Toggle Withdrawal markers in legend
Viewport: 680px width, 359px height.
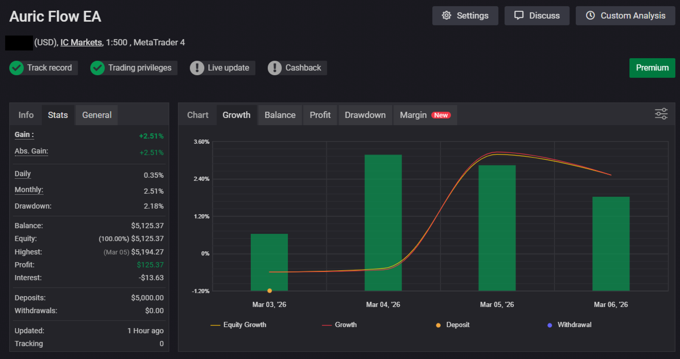(x=569, y=325)
